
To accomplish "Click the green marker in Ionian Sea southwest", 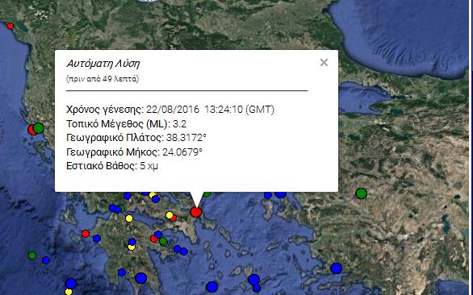I will (x=32, y=256).
